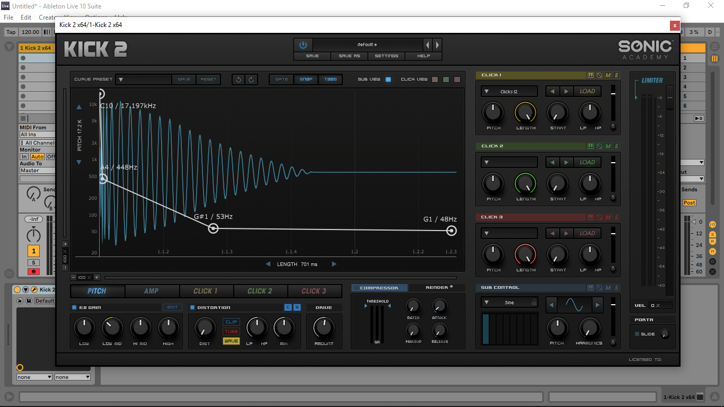Viewport: 724px width, 407px height.
Task: Select previous Click 1 sample arrow
Action: [x=552, y=91]
